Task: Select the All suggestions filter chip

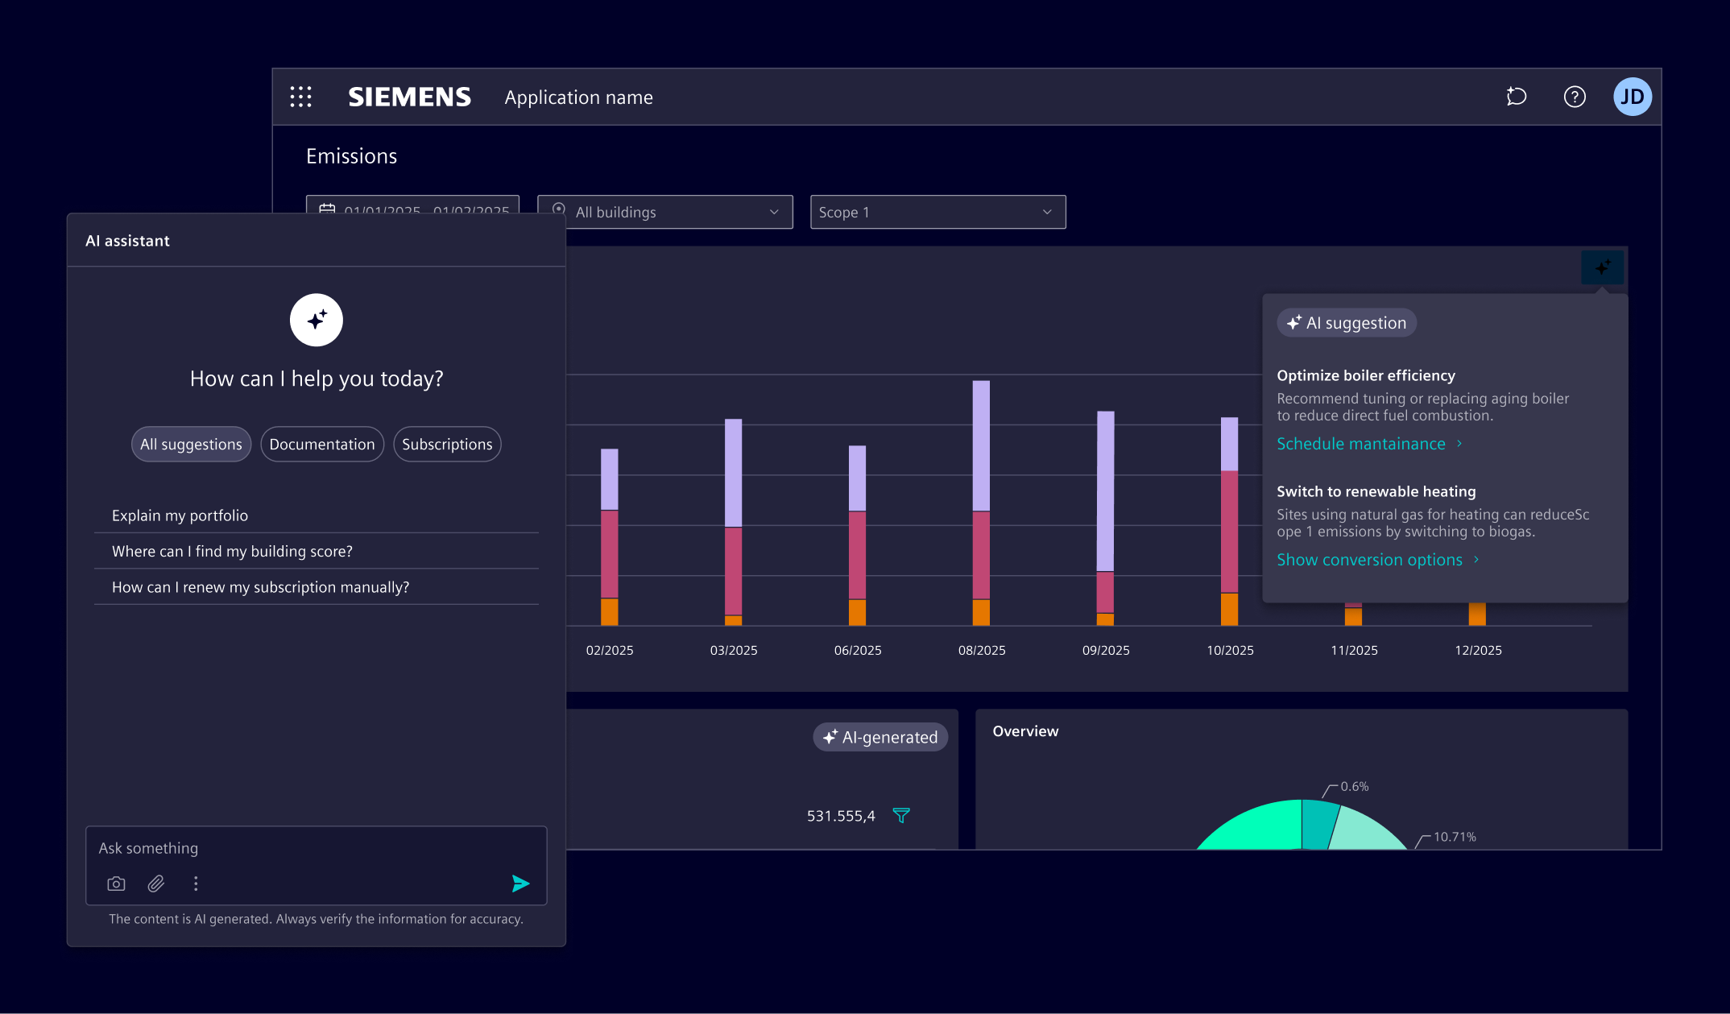Action: (191, 444)
